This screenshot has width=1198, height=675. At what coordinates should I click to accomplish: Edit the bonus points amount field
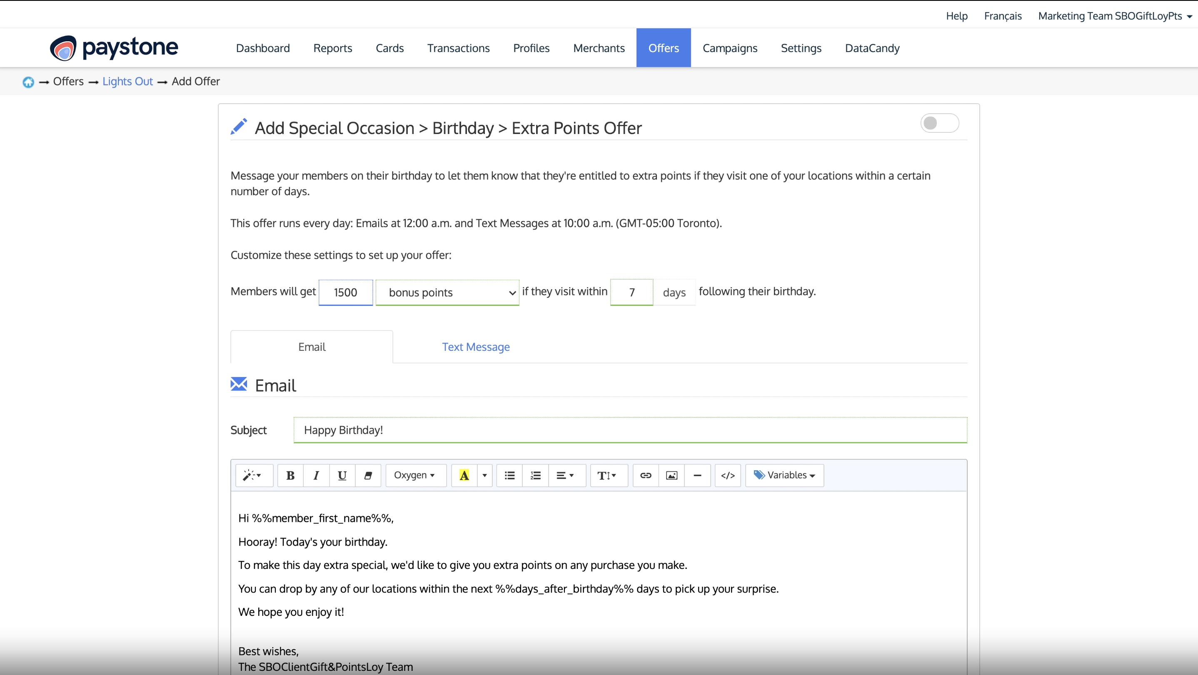coord(345,292)
